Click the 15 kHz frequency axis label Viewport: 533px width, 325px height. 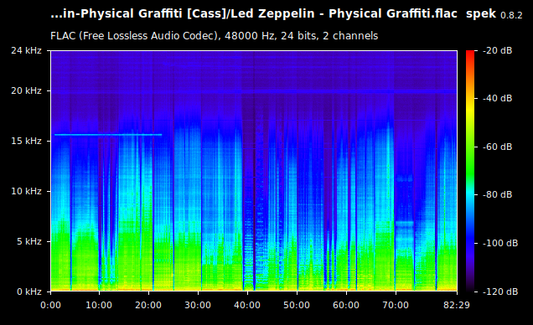click(x=26, y=141)
